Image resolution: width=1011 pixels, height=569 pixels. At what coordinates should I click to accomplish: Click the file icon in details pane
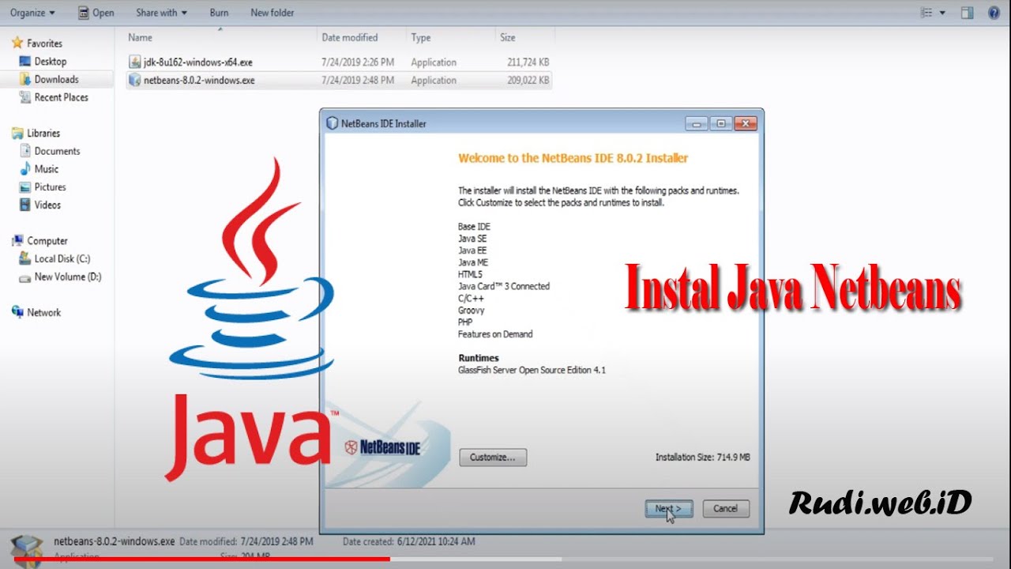26,550
